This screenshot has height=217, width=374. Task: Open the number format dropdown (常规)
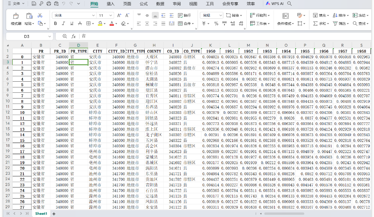[x=221, y=16]
